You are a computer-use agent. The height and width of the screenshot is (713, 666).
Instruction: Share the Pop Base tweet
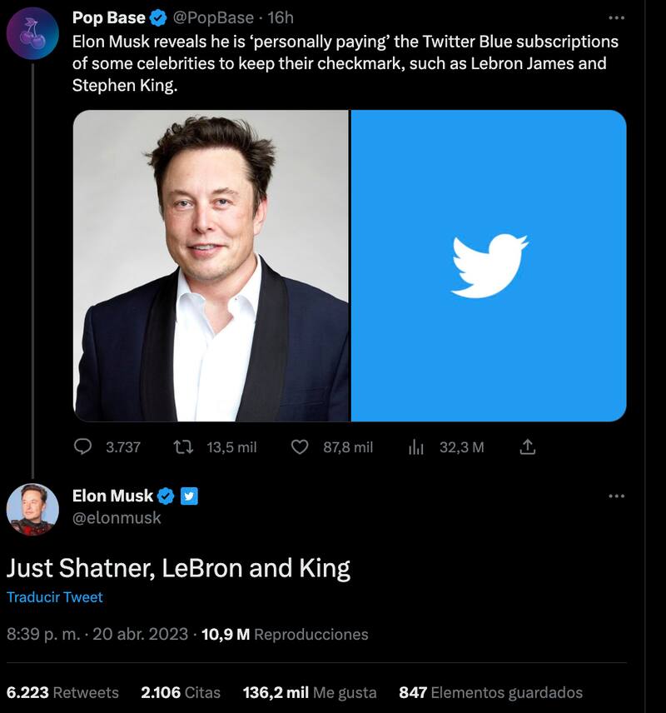527,447
